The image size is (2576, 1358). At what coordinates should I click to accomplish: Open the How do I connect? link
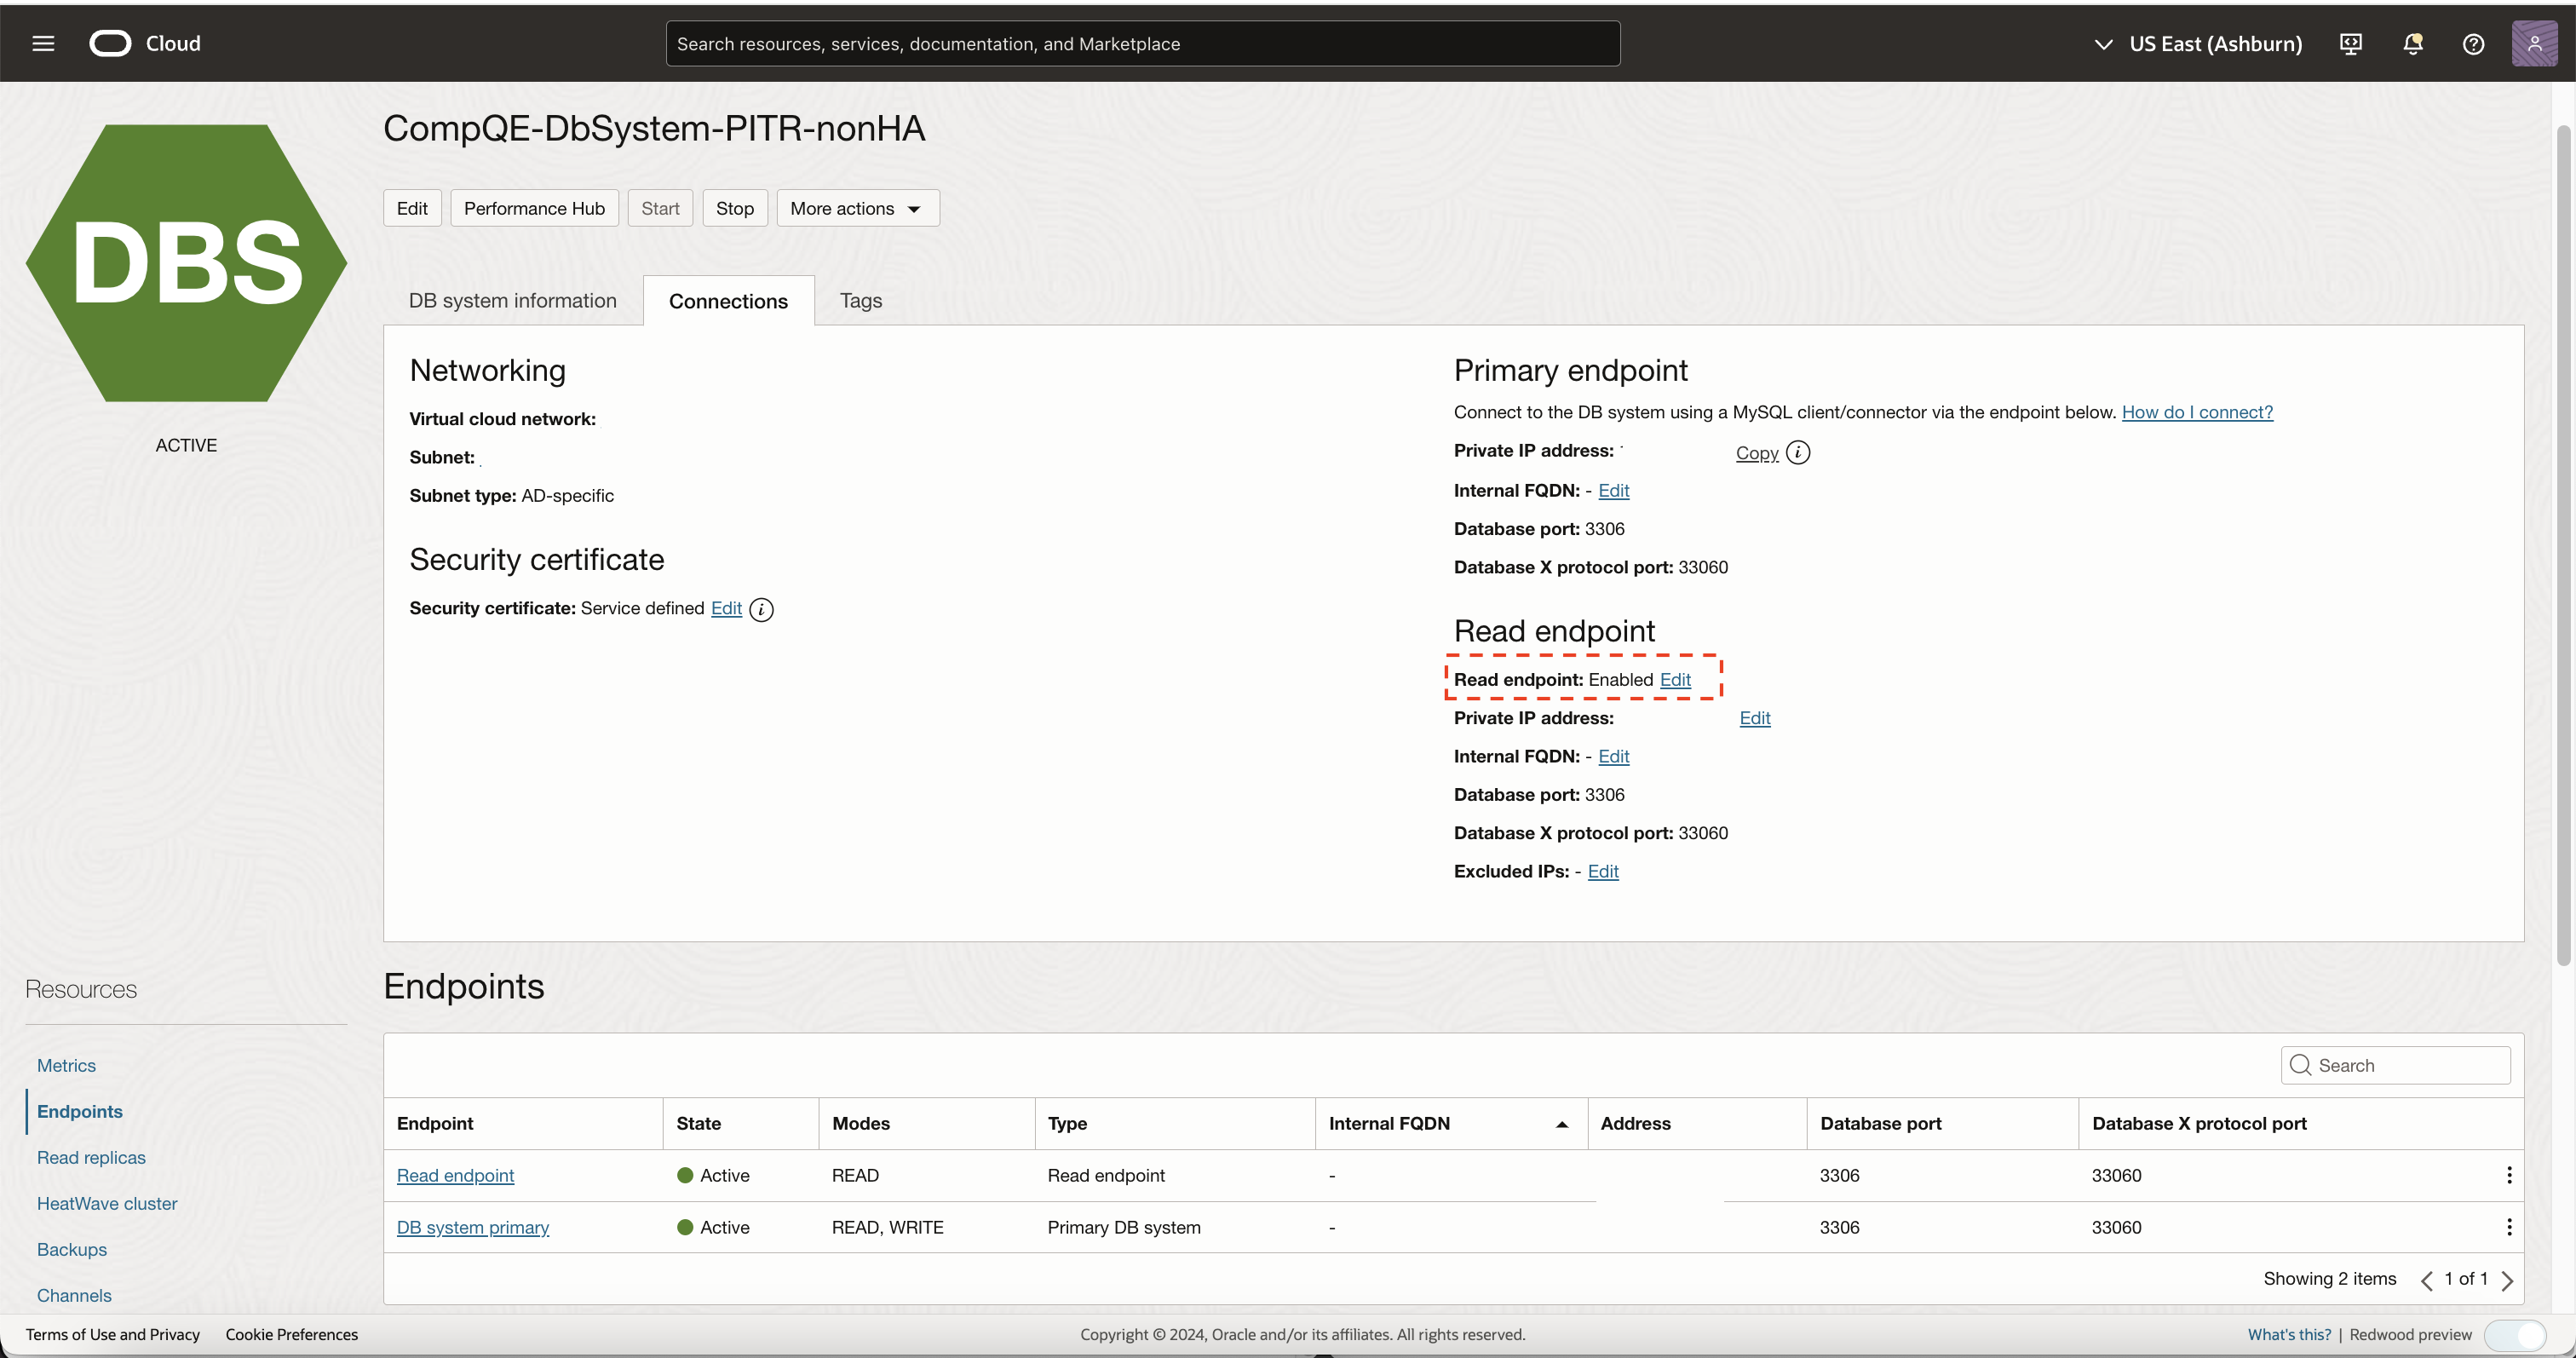point(2198,412)
